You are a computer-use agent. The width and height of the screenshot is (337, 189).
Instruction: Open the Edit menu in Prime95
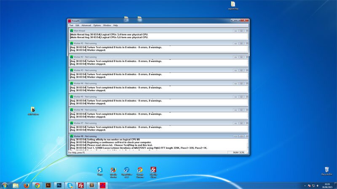(78, 25)
